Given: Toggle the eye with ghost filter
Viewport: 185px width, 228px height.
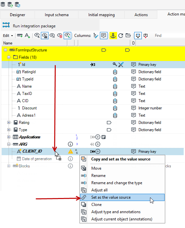Looking at the screenshot, I should click(x=45, y=36).
